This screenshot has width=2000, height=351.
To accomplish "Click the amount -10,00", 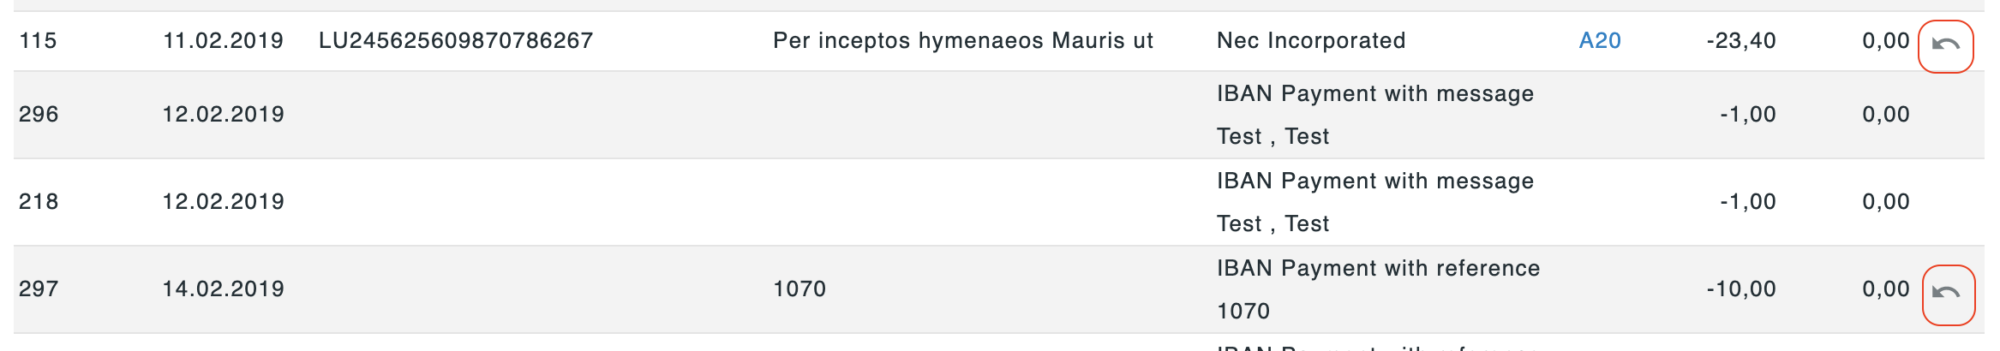I will (1741, 289).
